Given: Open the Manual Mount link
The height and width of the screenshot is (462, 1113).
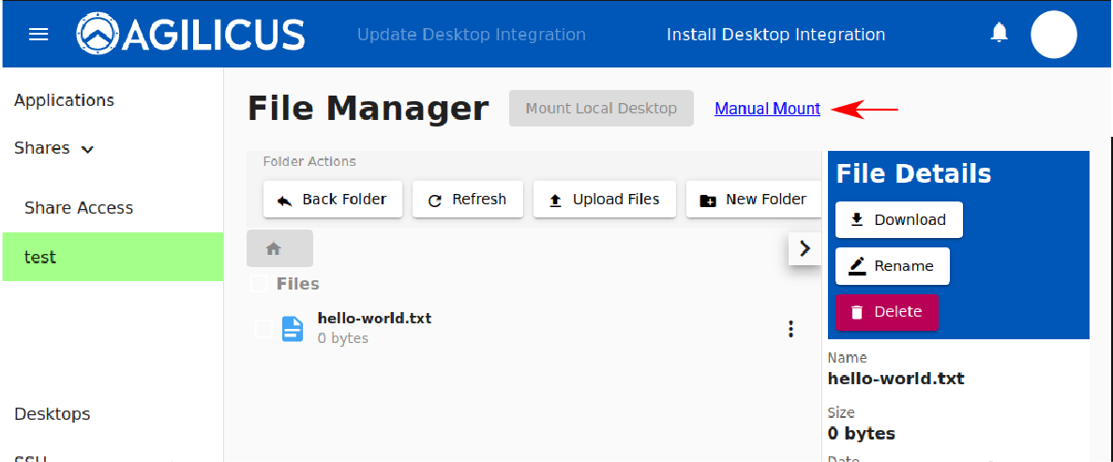Looking at the screenshot, I should coord(767,109).
